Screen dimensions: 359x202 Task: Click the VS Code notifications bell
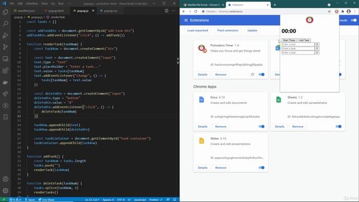[x=174, y=200]
